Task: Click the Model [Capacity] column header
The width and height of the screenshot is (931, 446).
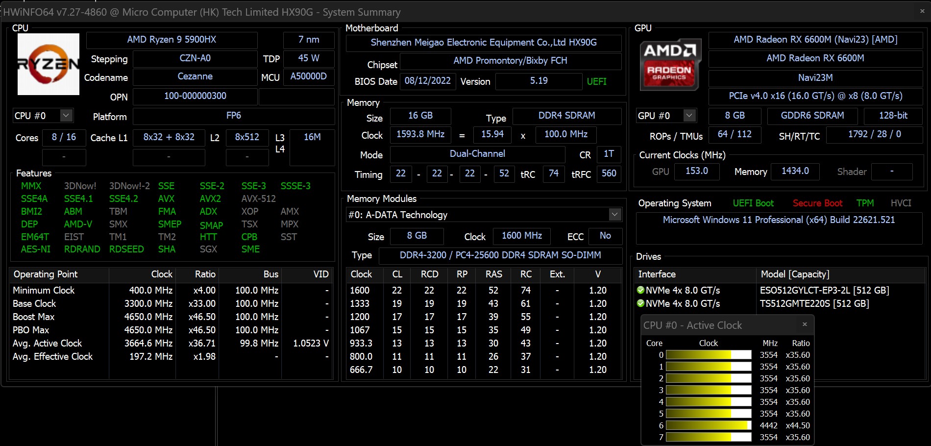Action: point(841,274)
